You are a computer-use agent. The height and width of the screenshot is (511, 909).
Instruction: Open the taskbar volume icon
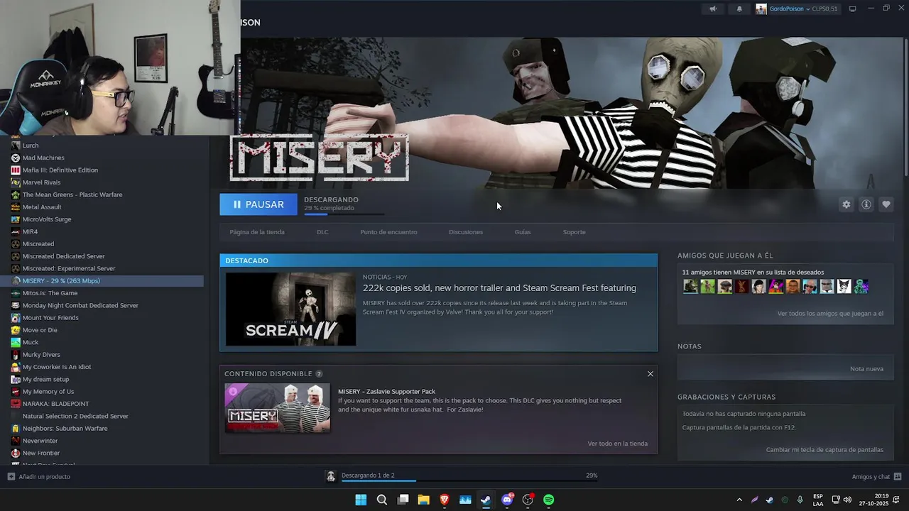pos(847,500)
